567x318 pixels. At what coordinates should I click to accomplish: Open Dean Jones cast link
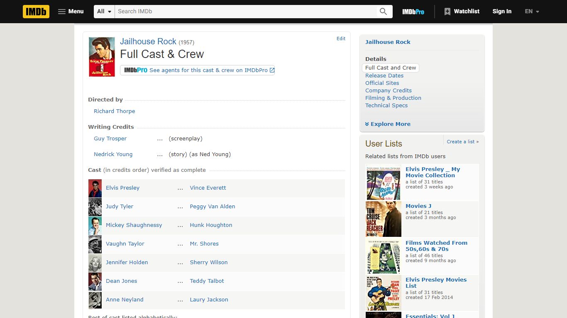coord(121,281)
